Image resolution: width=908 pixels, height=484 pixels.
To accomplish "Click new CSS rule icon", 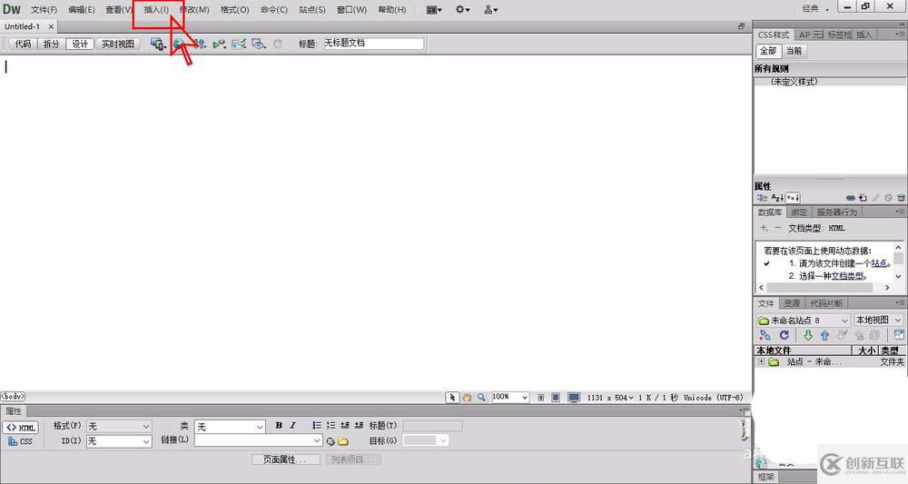I will pos(863,198).
